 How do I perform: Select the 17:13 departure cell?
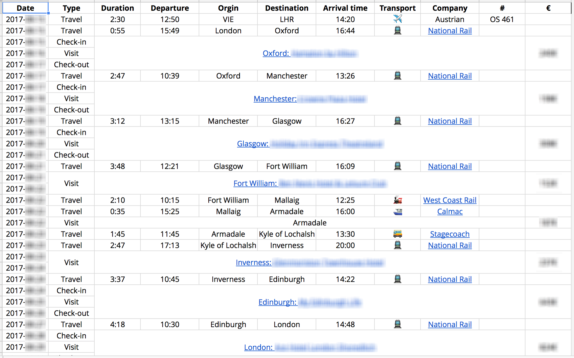(x=170, y=245)
